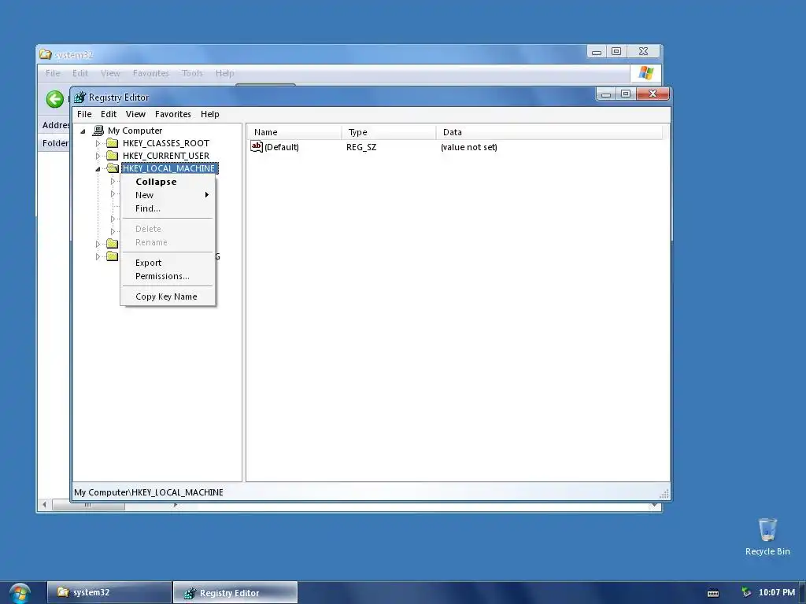The image size is (806, 604).
Task: Click the Registry Editor title bar icon
Action: [79, 97]
